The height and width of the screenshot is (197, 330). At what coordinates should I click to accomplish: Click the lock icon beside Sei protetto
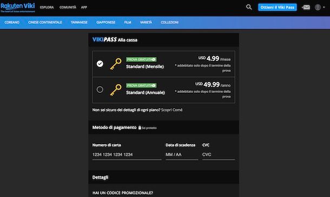(x=140, y=127)
